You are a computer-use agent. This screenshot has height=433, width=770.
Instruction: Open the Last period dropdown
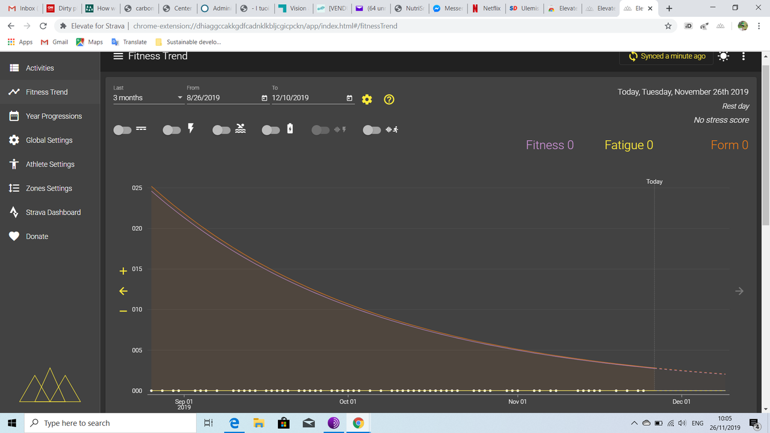pyautogui.click(x=147, y=97)
